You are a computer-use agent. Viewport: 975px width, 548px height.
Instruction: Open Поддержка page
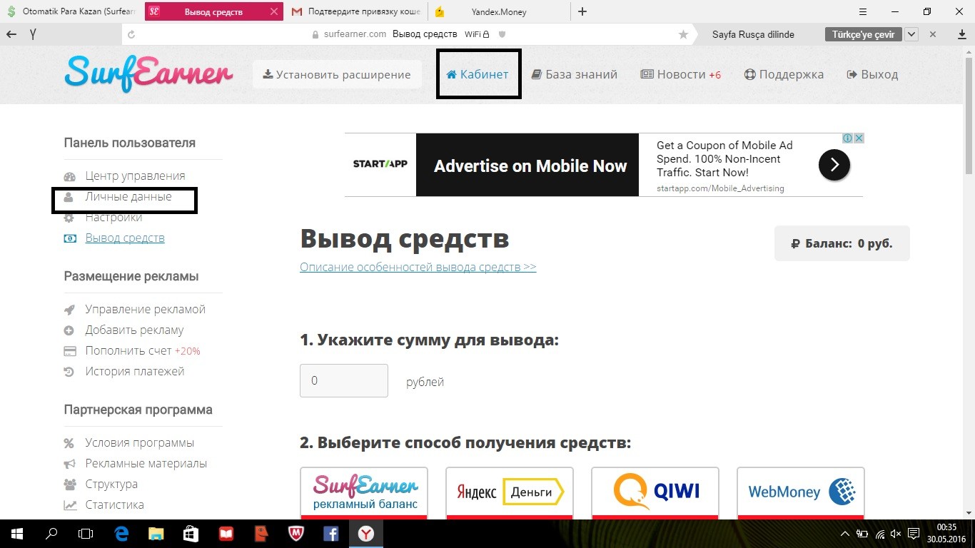[x=784, y=74]
